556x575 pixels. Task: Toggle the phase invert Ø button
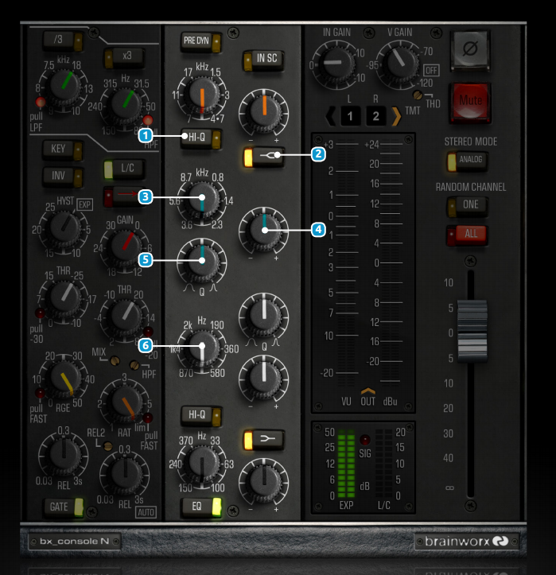pyautogui.click(x=471, y=49)
